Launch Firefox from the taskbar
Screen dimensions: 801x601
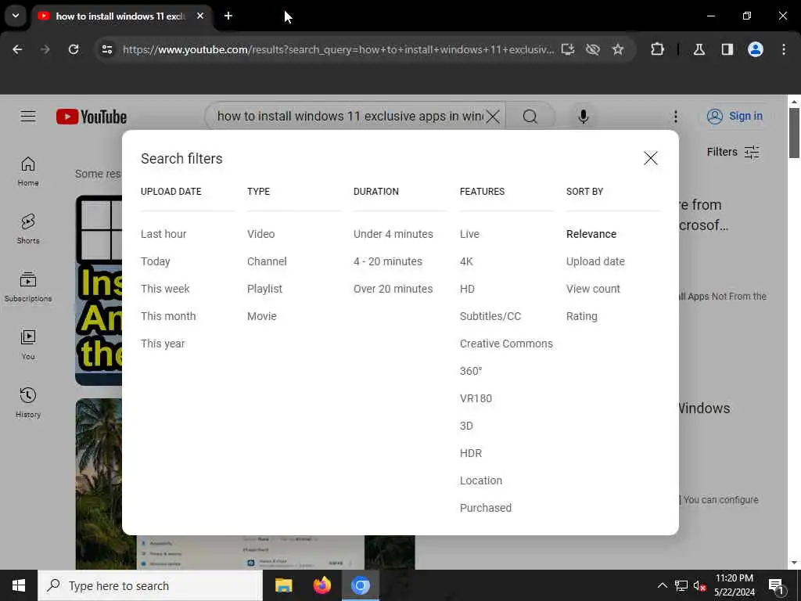[321, 585]
